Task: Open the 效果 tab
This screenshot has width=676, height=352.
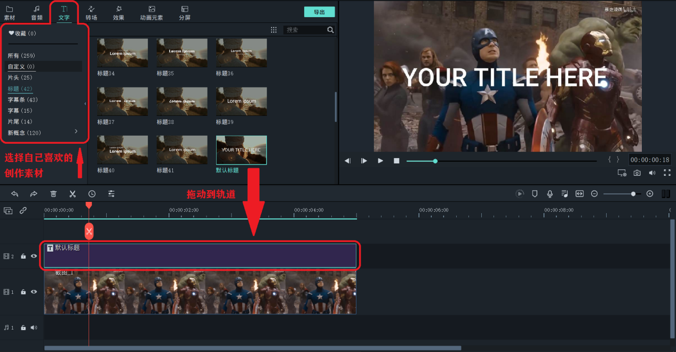Action: click(x=118, y=13)
